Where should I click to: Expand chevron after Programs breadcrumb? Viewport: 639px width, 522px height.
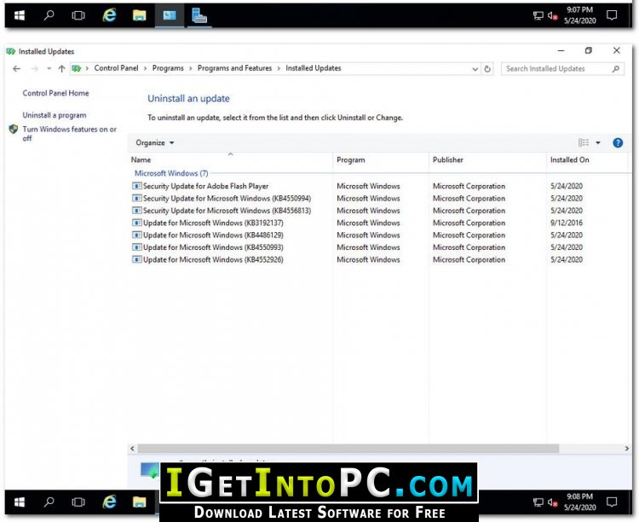pyautogui.click(x=190, y=68)
